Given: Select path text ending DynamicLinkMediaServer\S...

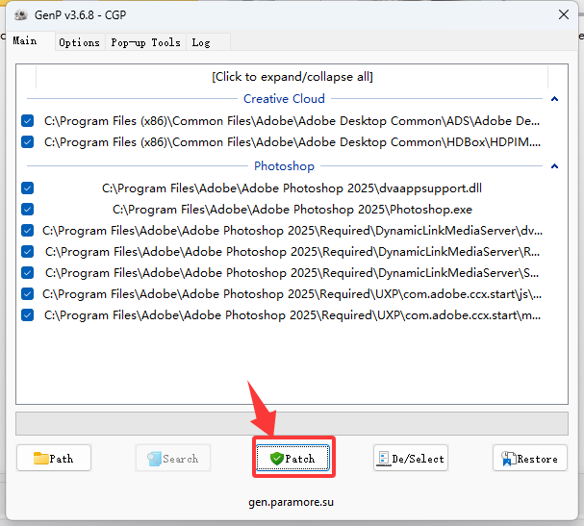Looking at the screenshot, I should click(x=292, y=273).
